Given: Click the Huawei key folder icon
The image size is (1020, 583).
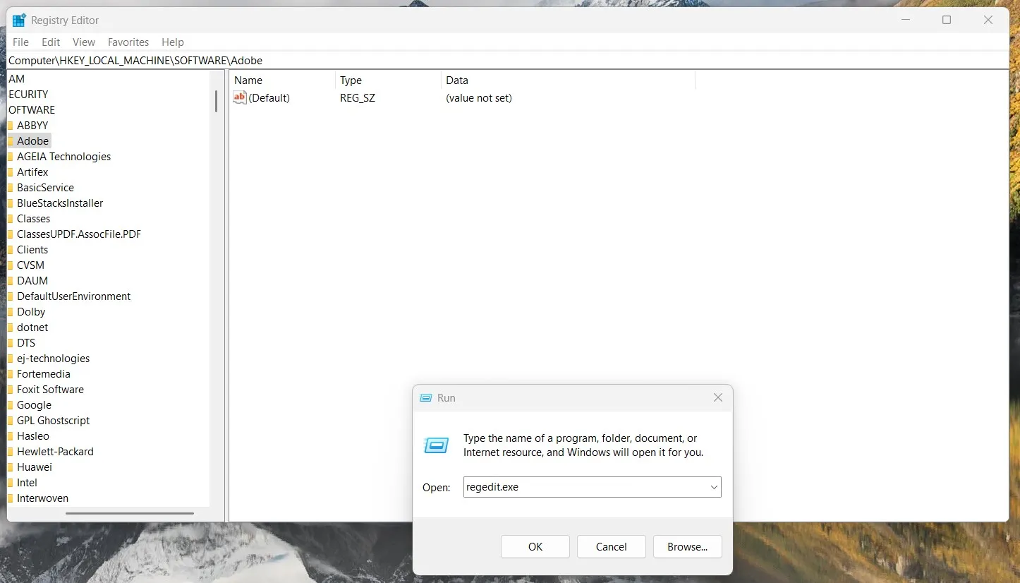Looking at the screenshot, I should pos(11,467).
